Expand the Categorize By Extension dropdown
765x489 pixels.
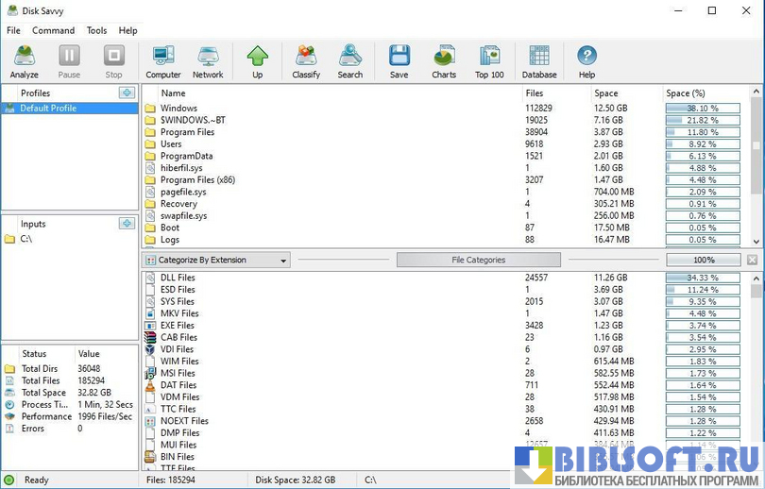[216, 261]
